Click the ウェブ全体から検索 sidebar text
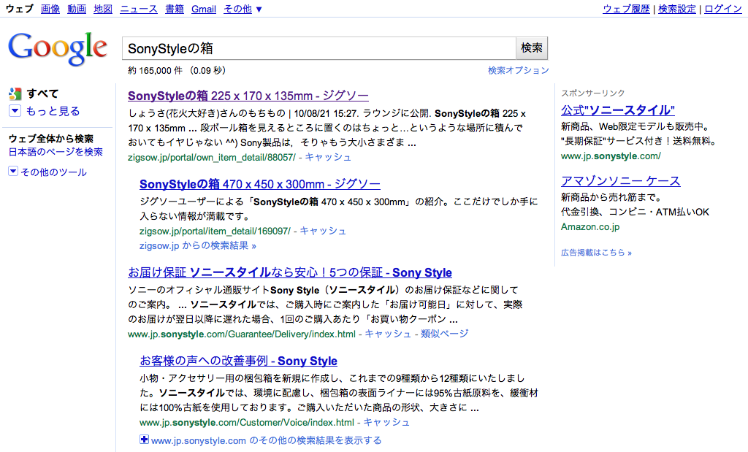 pyautogui.click(x=51, y=139)
